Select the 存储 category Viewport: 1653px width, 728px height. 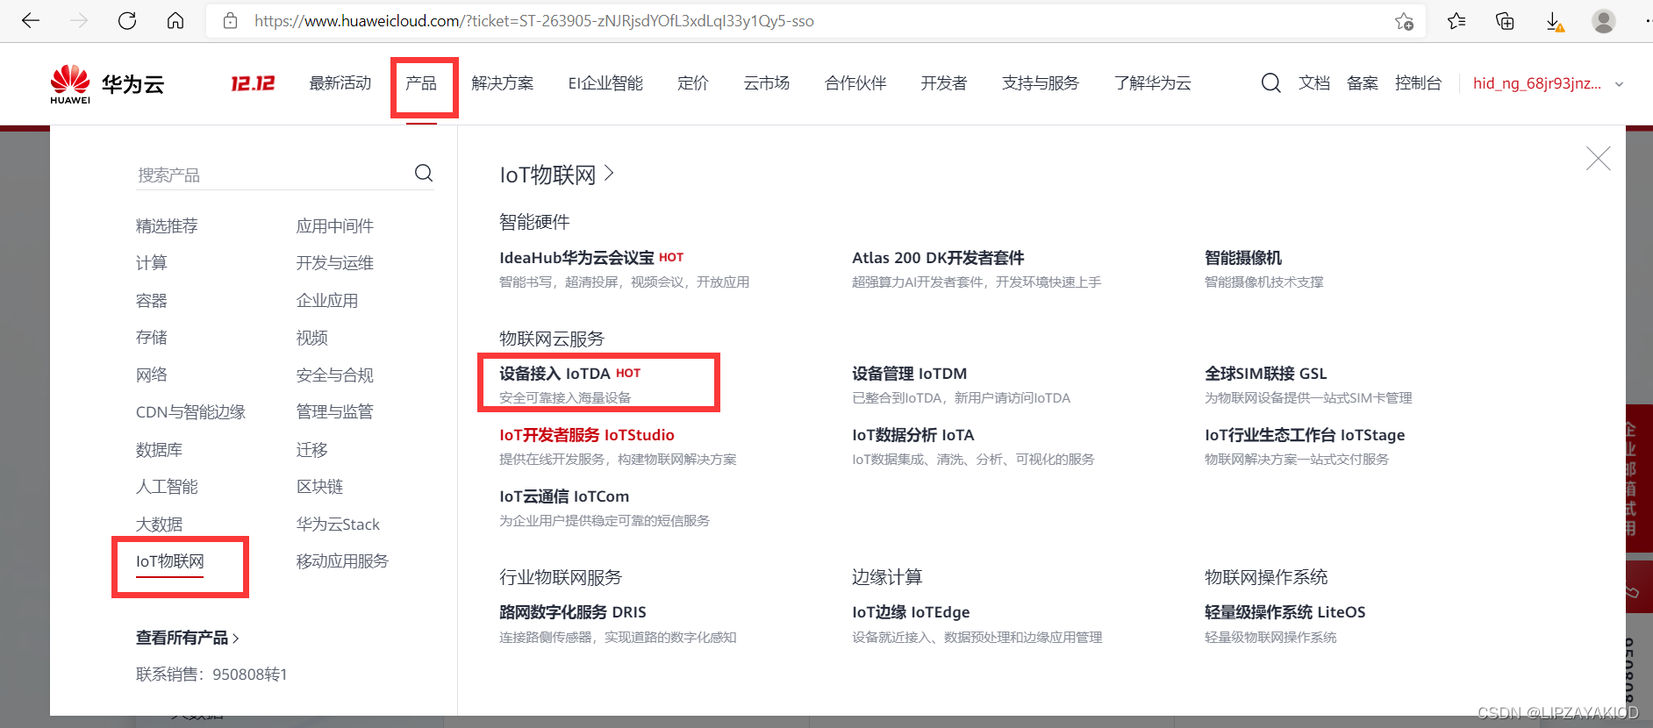pyautogui.click(x=152, y=338)
